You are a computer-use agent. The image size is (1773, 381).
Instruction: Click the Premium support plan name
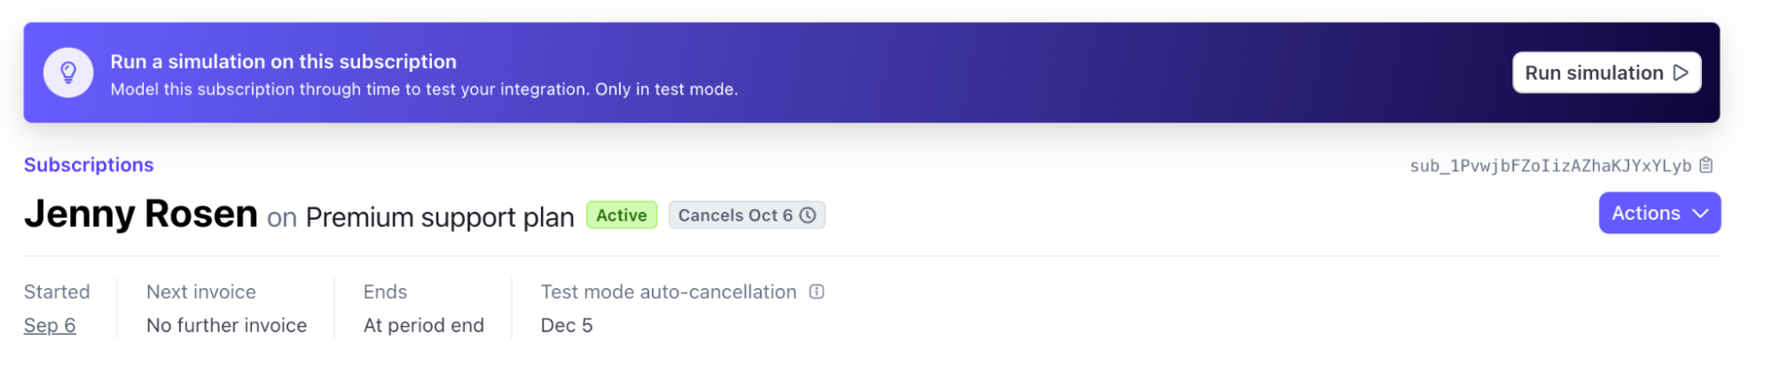click(x=440, y=217)
